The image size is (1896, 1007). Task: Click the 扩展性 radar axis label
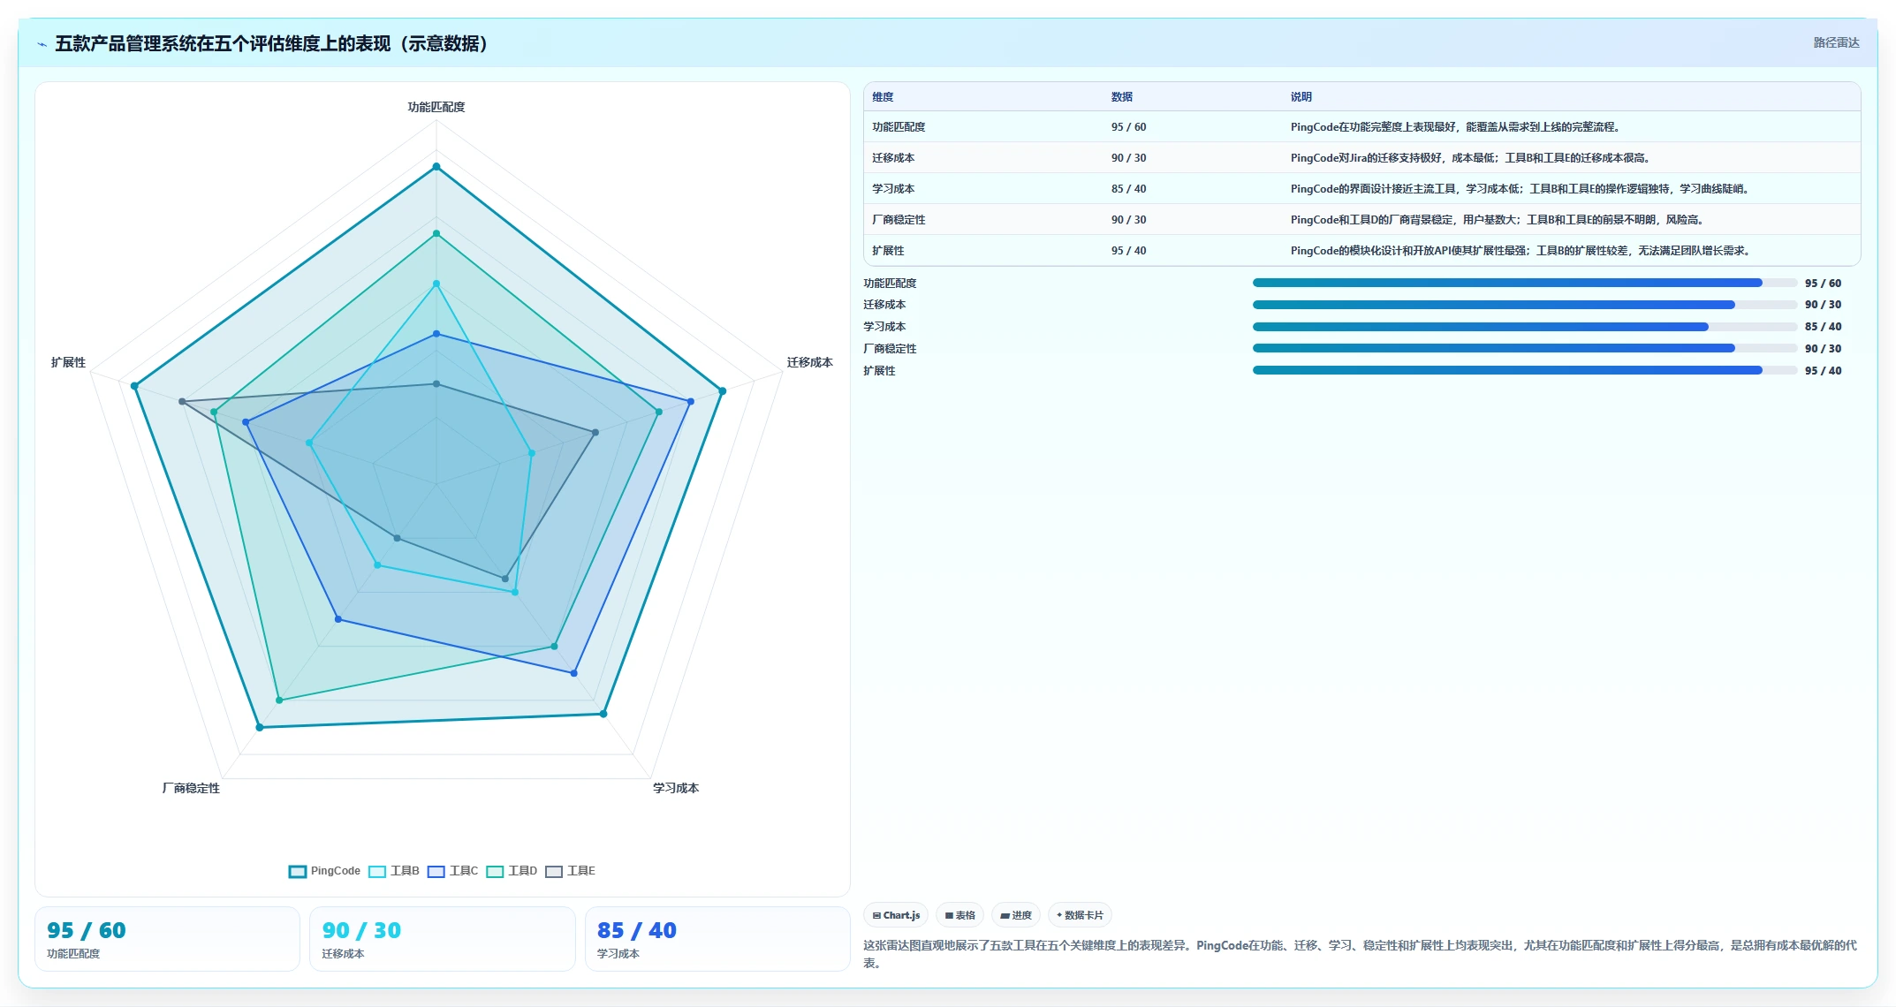click(x=68, y=362)
